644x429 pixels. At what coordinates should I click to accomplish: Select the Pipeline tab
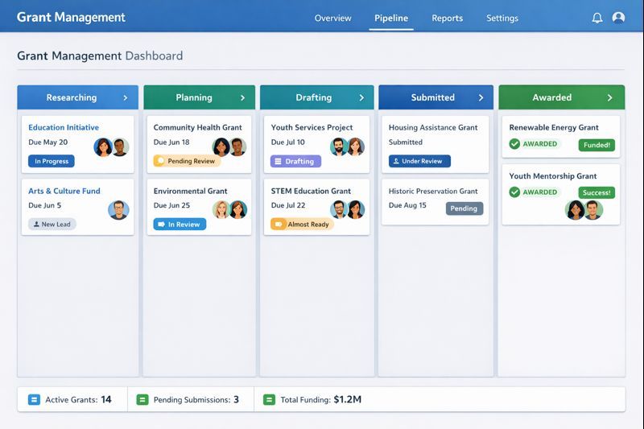(x=391, y=18)
